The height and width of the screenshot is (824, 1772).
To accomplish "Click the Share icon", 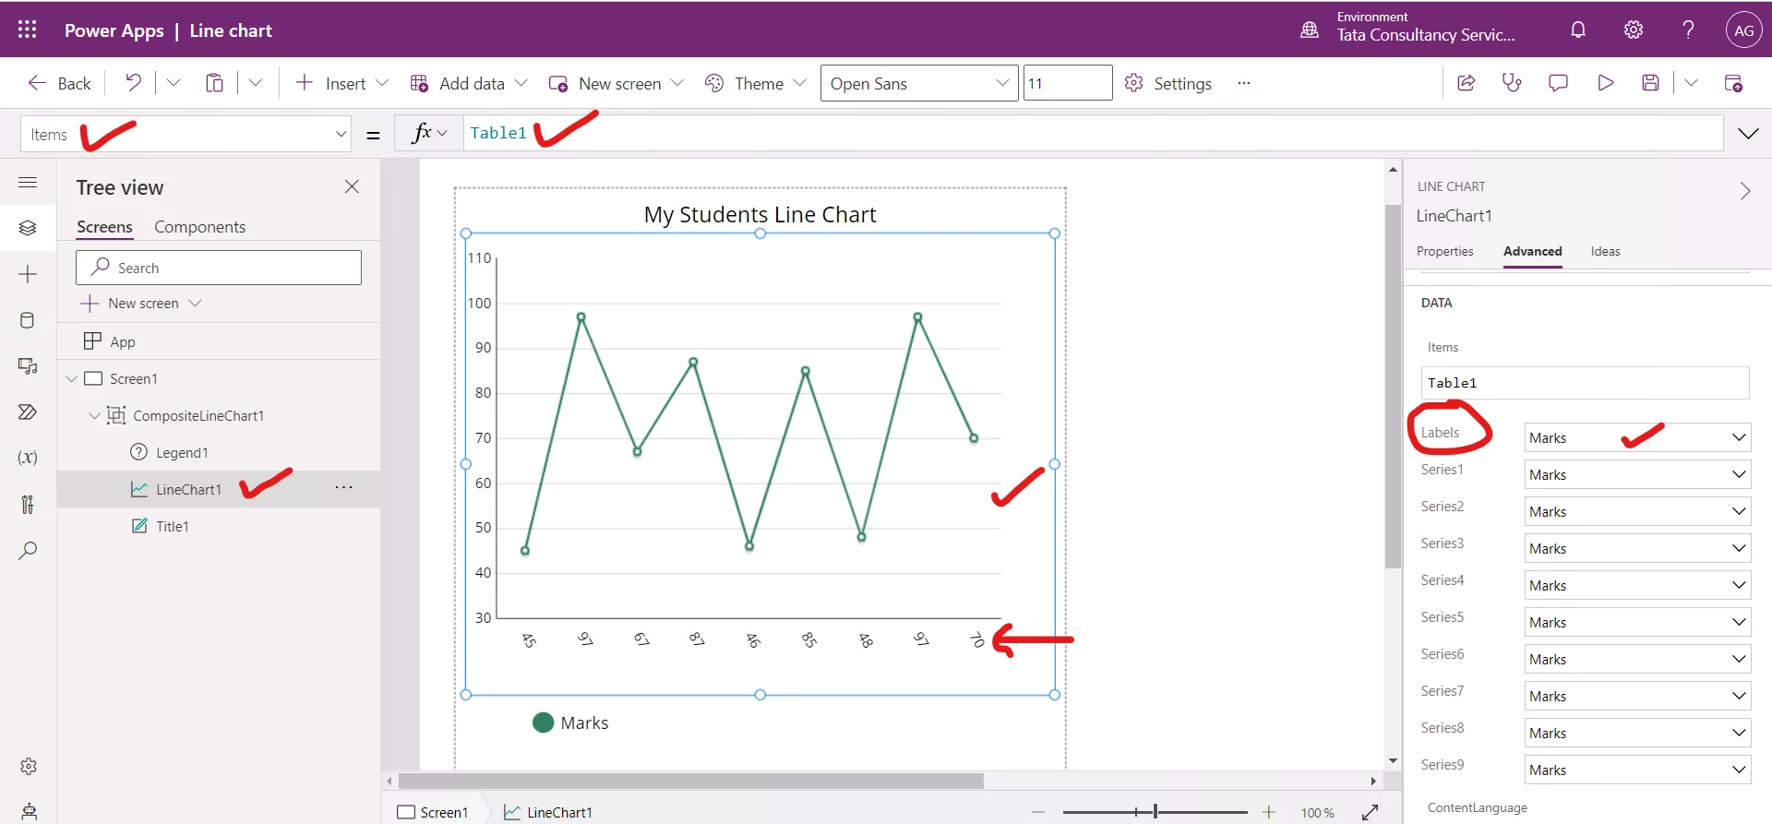I will pos(1466,83).
